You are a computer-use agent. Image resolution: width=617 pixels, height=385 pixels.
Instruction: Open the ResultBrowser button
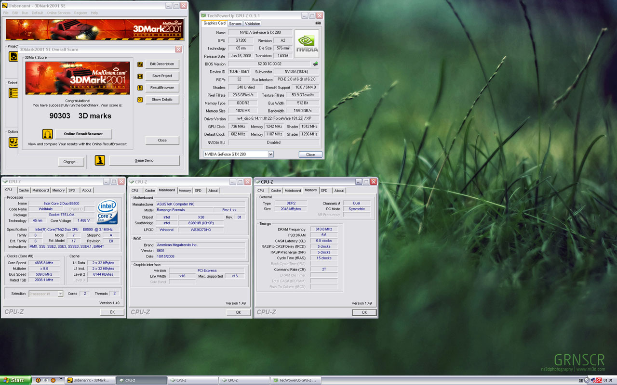click(162, 88)
